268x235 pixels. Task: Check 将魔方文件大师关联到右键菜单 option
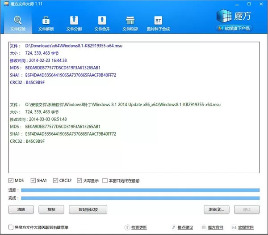(11, 227)
